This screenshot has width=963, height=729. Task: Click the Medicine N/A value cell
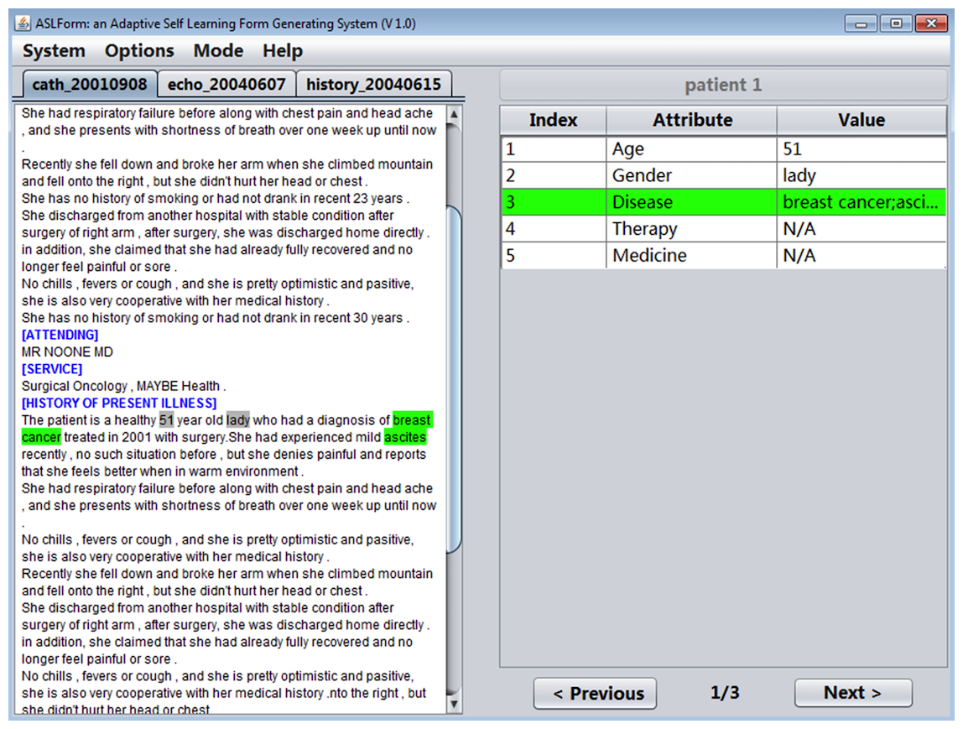click(861, 256)
